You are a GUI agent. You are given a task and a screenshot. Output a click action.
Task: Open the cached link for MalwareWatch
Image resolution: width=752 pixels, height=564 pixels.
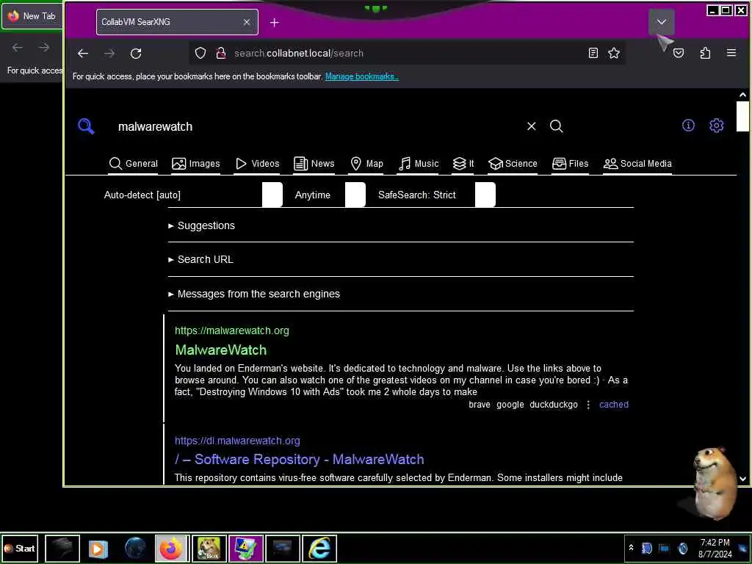coord(613,405)
